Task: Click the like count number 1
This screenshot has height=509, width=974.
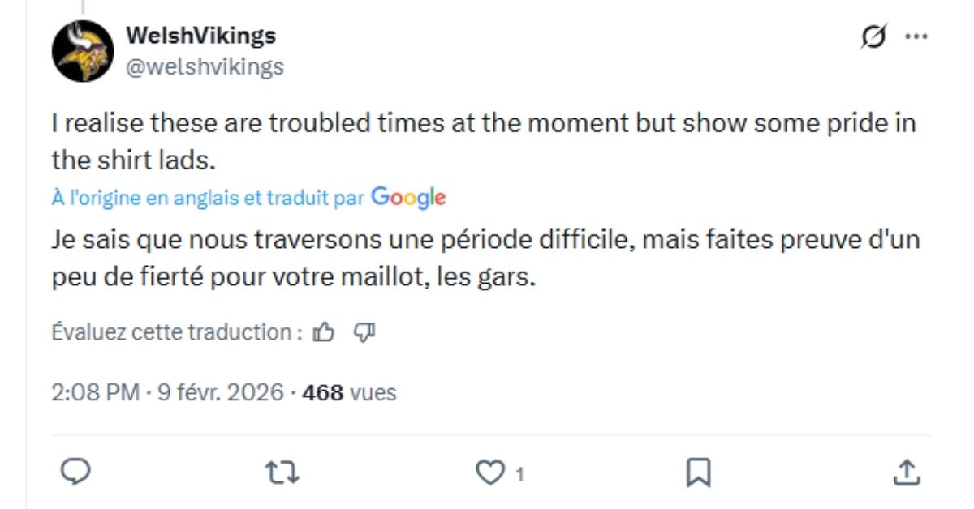Action: click(x=519, y=474)
